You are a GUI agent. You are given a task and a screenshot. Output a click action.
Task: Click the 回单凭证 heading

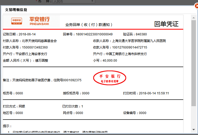pyautogui.click(x=166, y=24)
